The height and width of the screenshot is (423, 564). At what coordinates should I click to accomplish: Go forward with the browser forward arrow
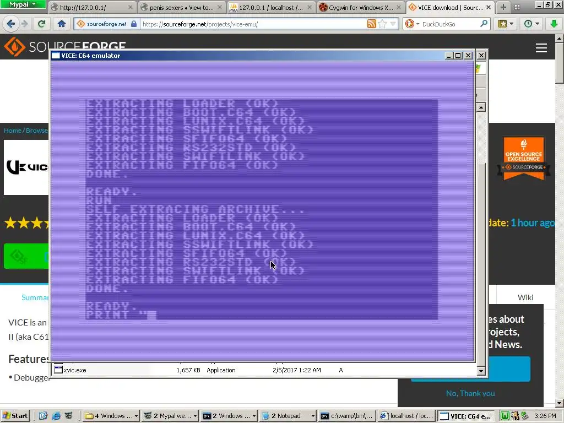pyautogui.click(x=24, y=24)
